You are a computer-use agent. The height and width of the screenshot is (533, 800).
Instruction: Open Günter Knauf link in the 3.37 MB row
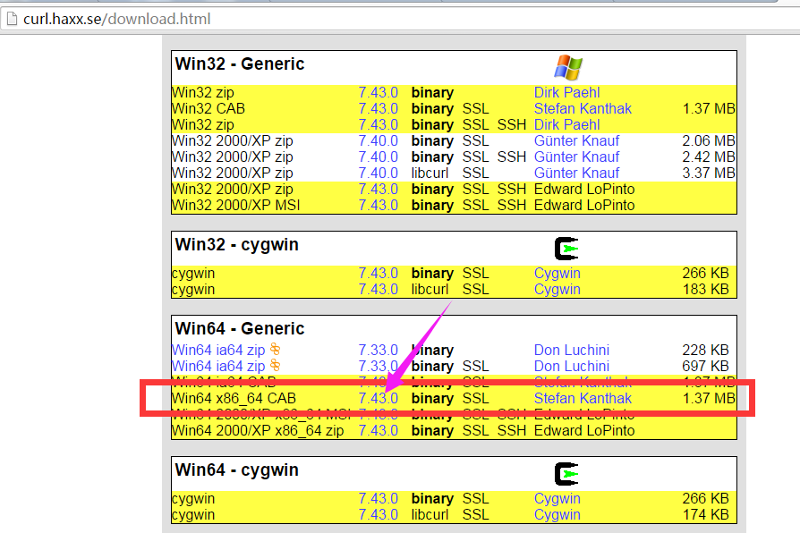point(576,173)
